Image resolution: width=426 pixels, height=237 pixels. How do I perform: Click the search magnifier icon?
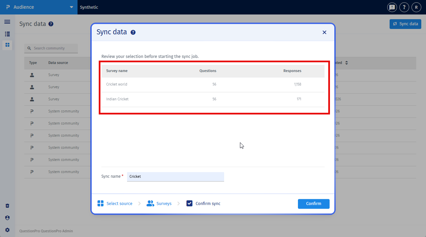[x=29, y=48]
